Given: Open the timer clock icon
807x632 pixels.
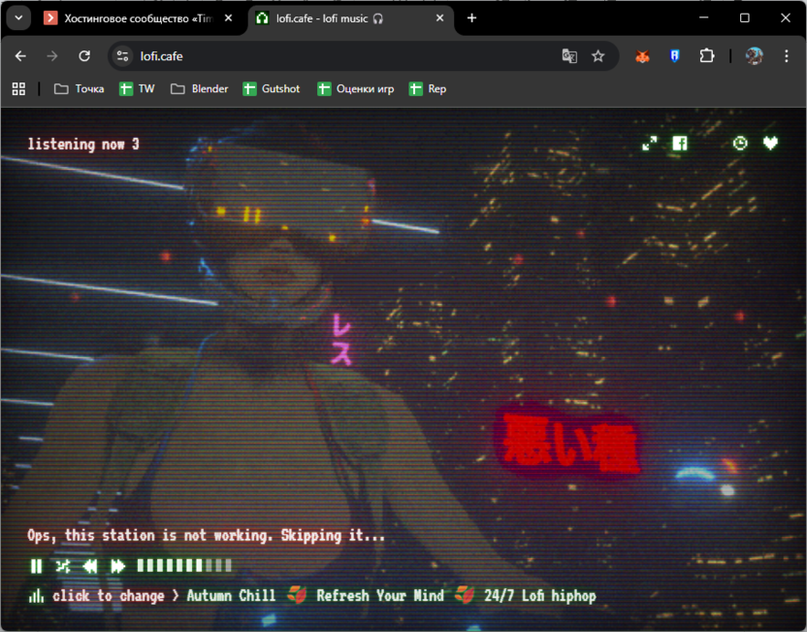Looking at the screenshot, I should click(740, 143).
